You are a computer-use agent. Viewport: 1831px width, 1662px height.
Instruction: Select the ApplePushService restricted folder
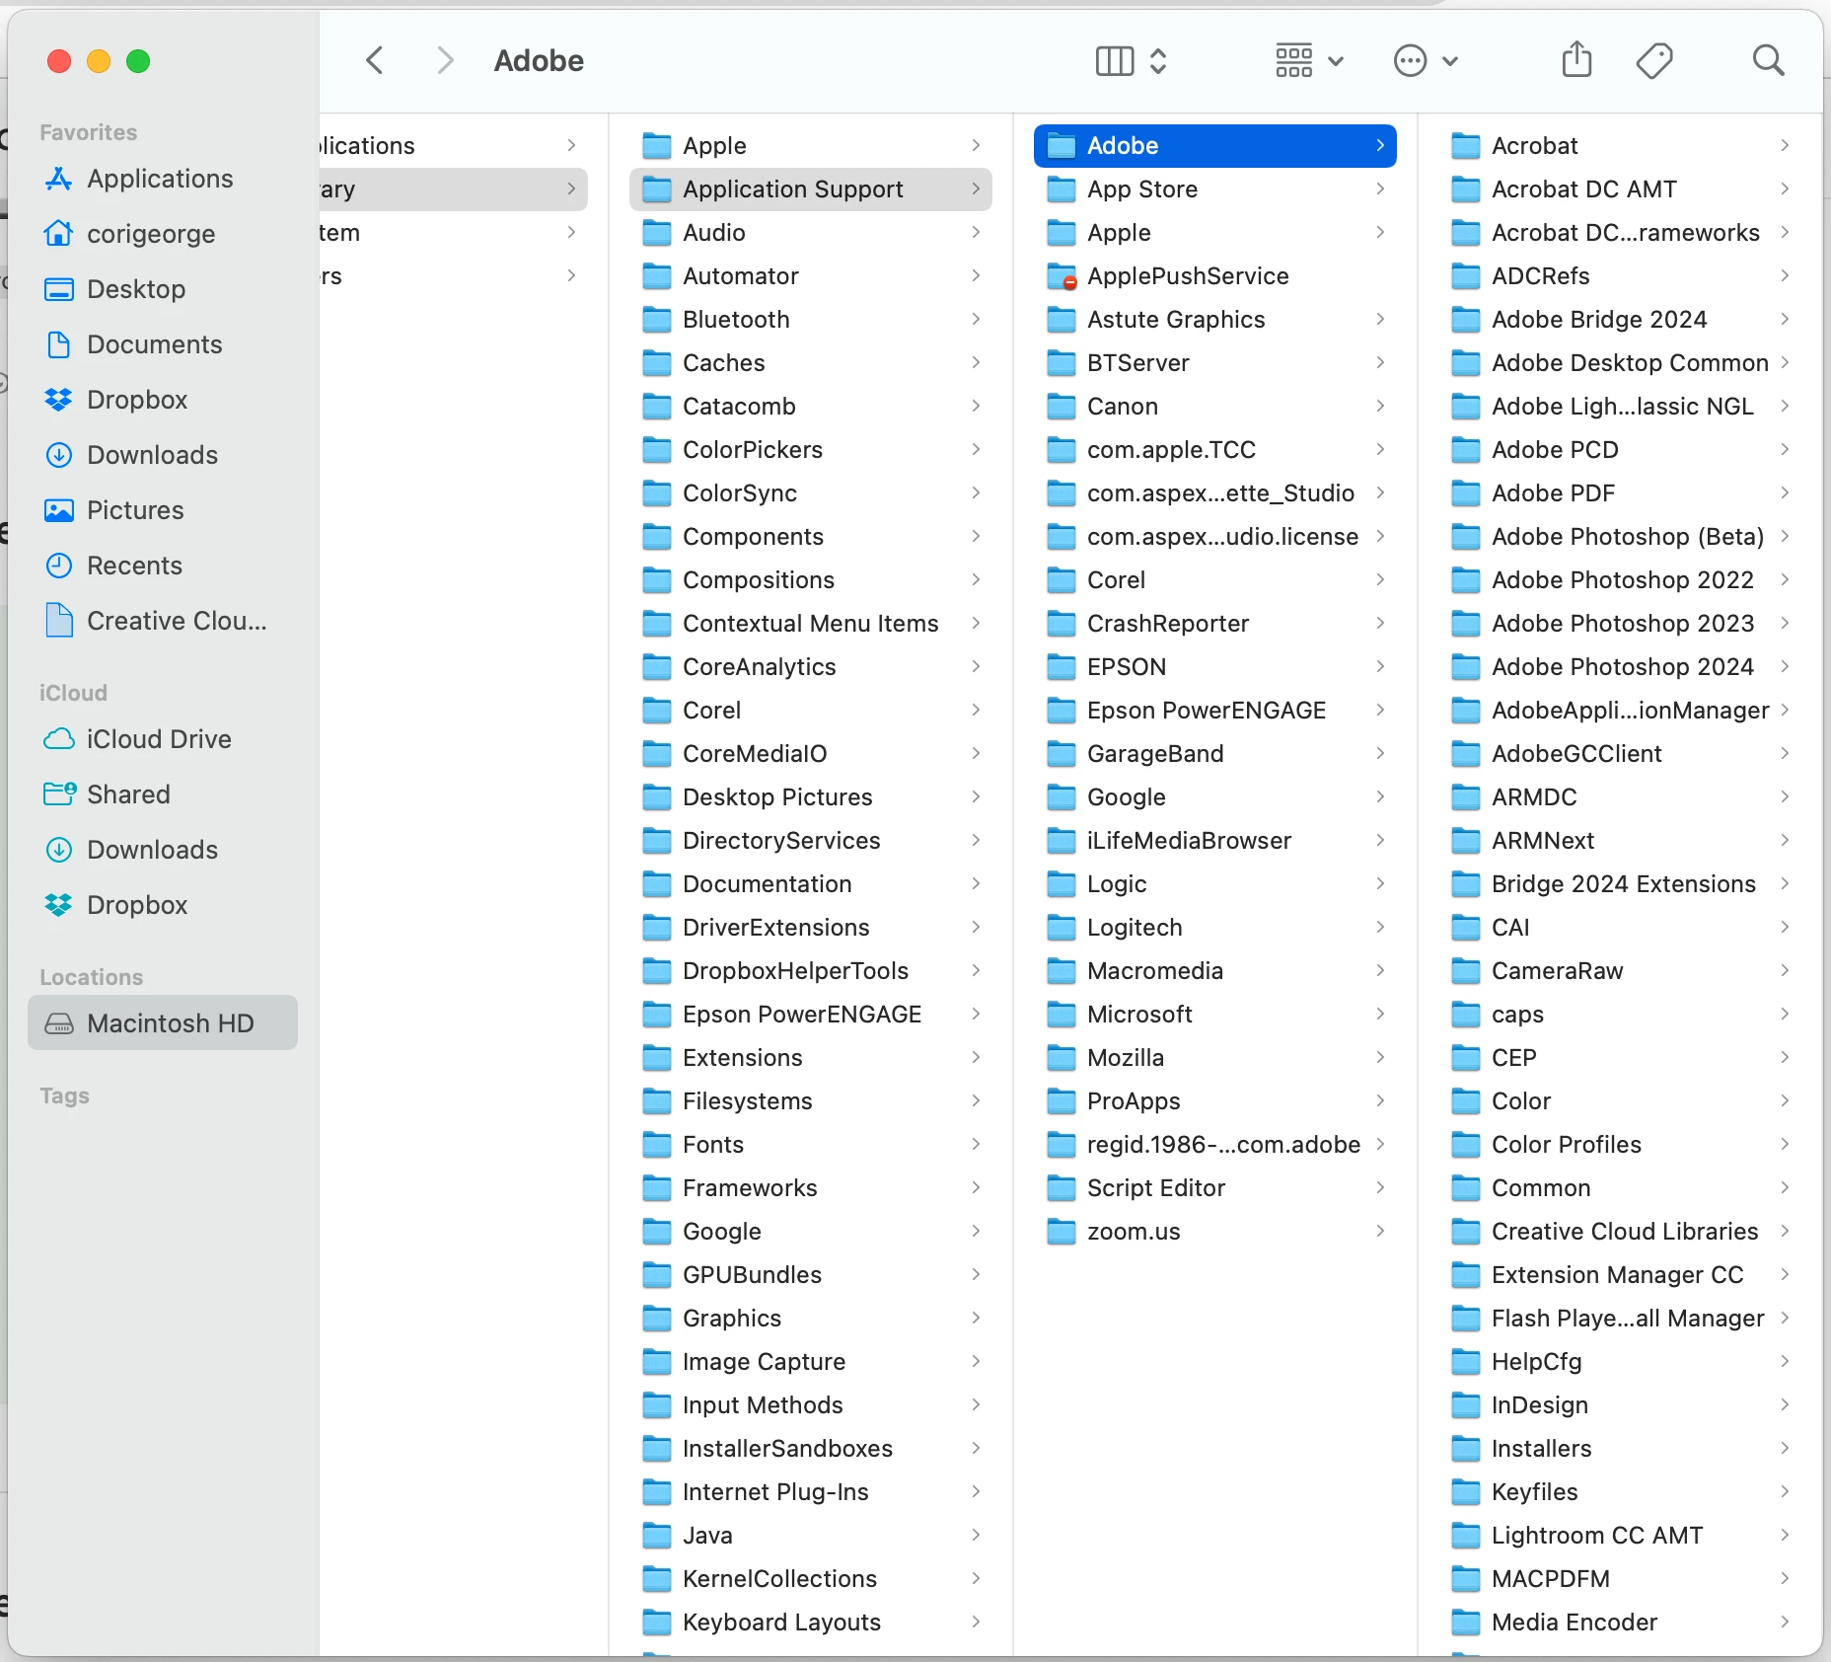(1214, 276)
